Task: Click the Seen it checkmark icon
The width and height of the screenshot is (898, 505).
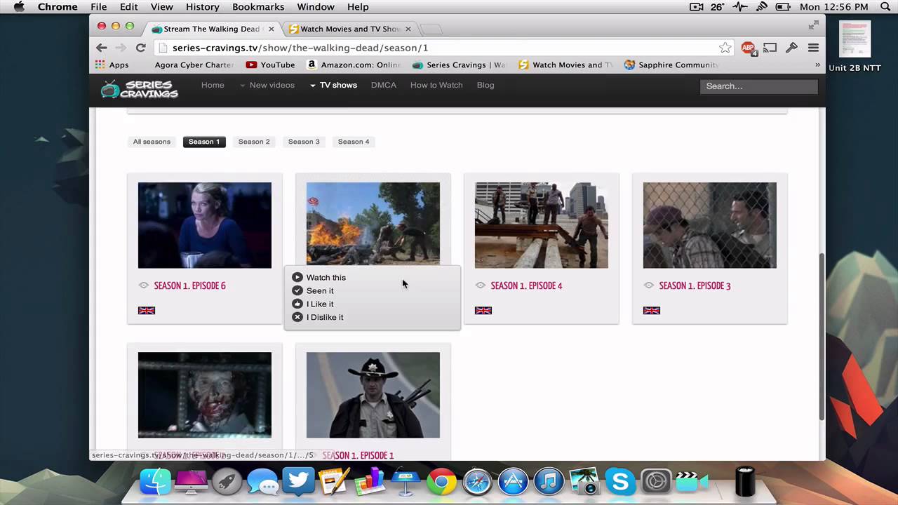Action: point(297,290)
